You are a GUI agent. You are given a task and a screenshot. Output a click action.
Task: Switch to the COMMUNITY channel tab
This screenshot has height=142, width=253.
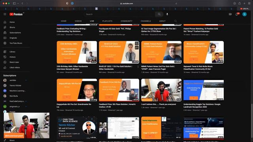tap(126, 21)
